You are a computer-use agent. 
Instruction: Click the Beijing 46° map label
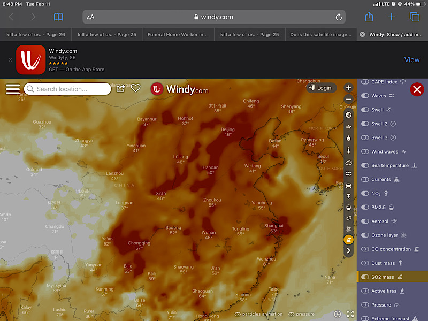click(x=228, y=132)
